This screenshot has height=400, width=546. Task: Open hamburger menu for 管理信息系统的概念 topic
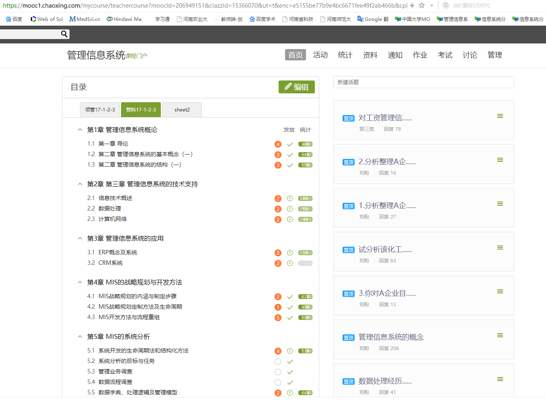pyautogui.click(x=500, y=335)
